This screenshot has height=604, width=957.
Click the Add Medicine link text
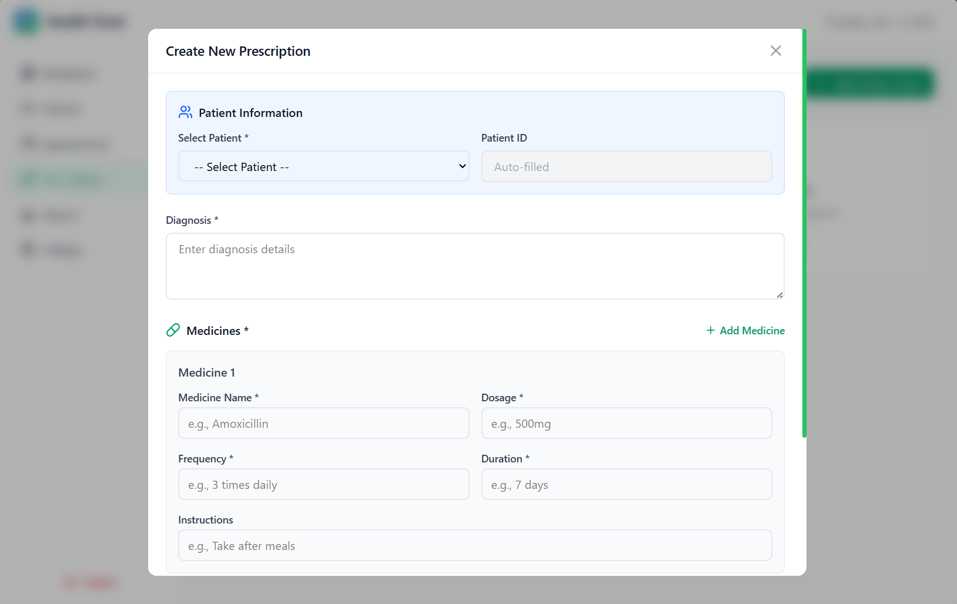tap(752, 331)
